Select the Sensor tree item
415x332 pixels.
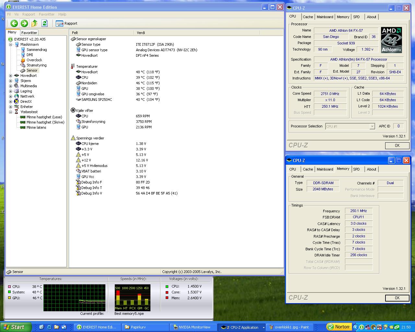point(32,70)
